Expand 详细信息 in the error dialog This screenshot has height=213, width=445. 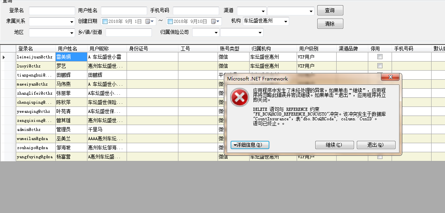tap(250, 145)
